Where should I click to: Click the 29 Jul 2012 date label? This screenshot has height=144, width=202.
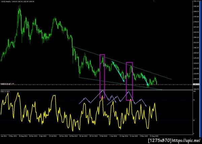(53, 136)
